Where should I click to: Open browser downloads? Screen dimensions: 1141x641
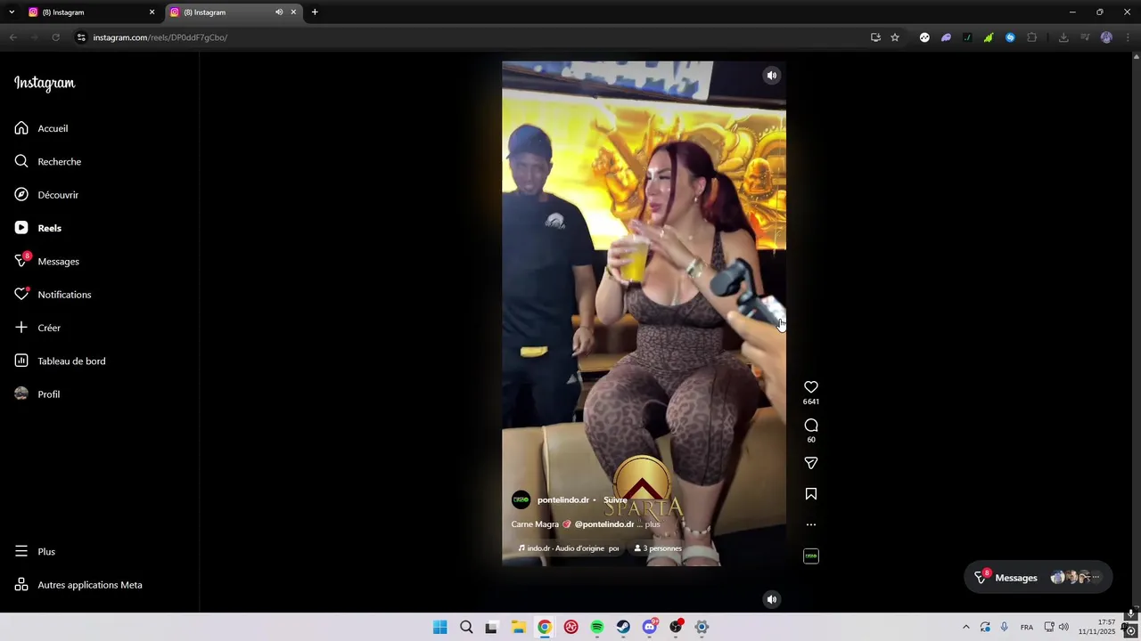click(x=1063, y=37)
